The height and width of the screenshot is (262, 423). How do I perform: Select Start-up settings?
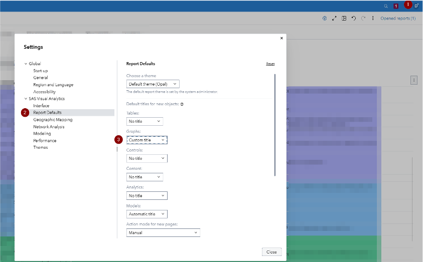click(x=41, y=71)
